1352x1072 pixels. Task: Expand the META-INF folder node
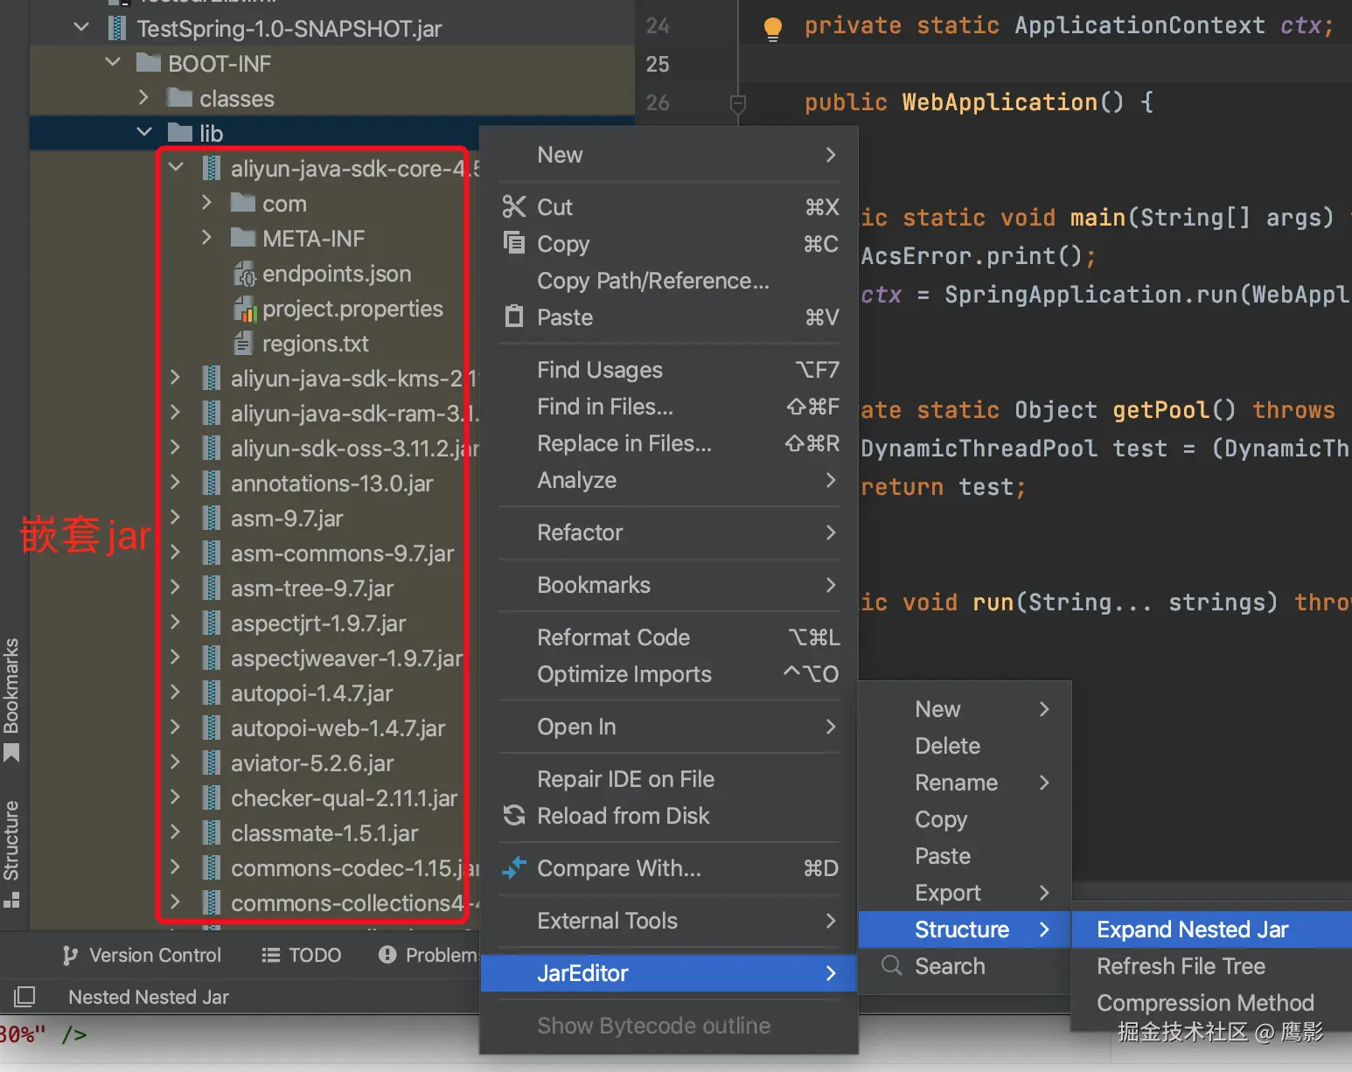pos(207,237)
